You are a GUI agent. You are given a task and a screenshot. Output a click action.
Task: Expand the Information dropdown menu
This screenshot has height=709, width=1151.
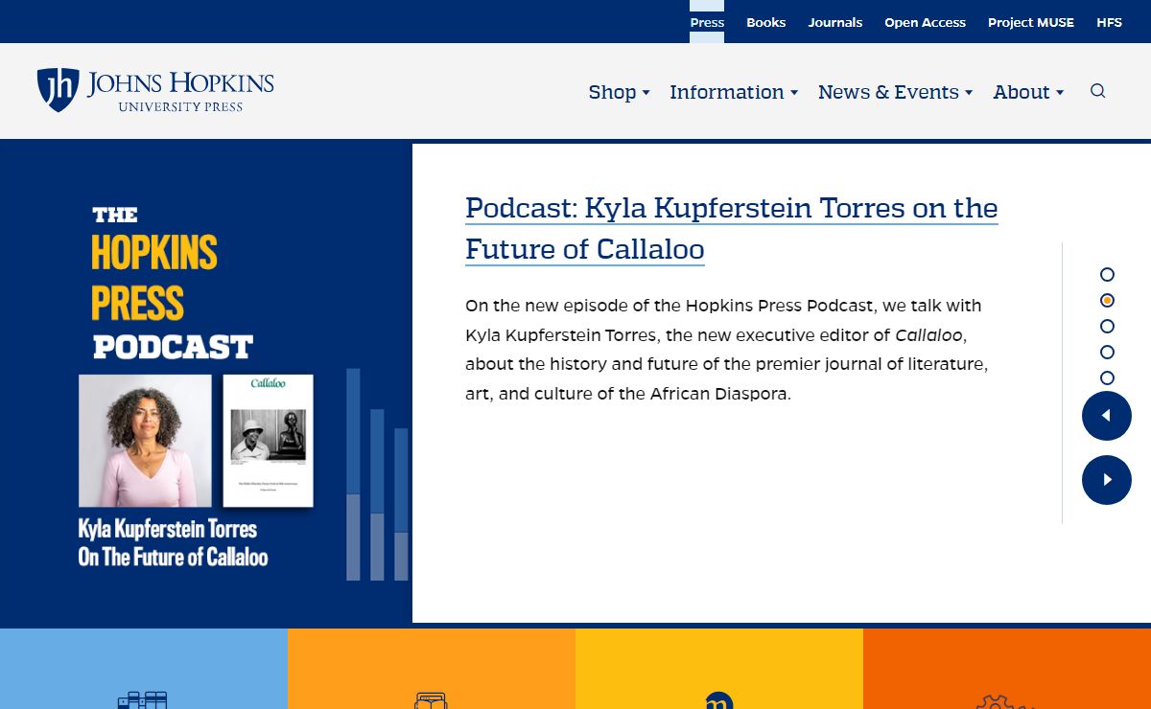734,92
